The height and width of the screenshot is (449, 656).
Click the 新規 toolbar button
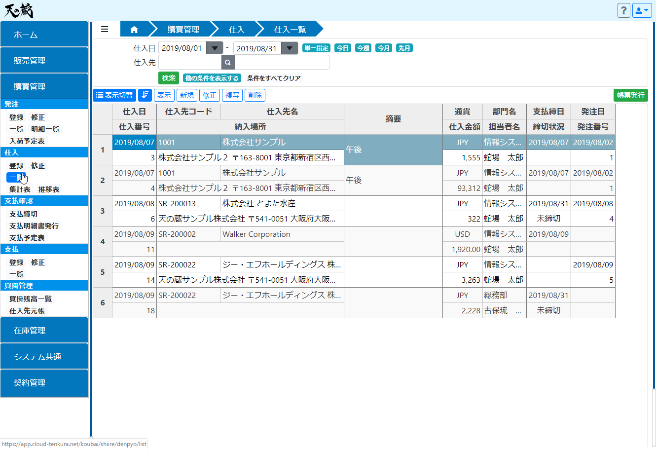tap(187, 95)
